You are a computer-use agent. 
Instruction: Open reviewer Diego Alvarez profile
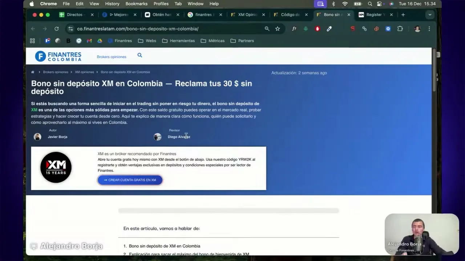tap(179, 137)
